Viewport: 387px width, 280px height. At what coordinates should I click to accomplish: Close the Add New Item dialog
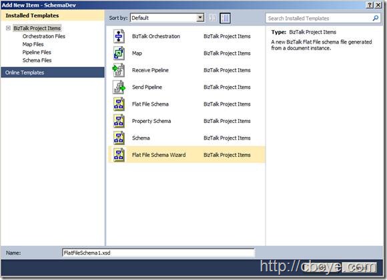click(378, 5)
